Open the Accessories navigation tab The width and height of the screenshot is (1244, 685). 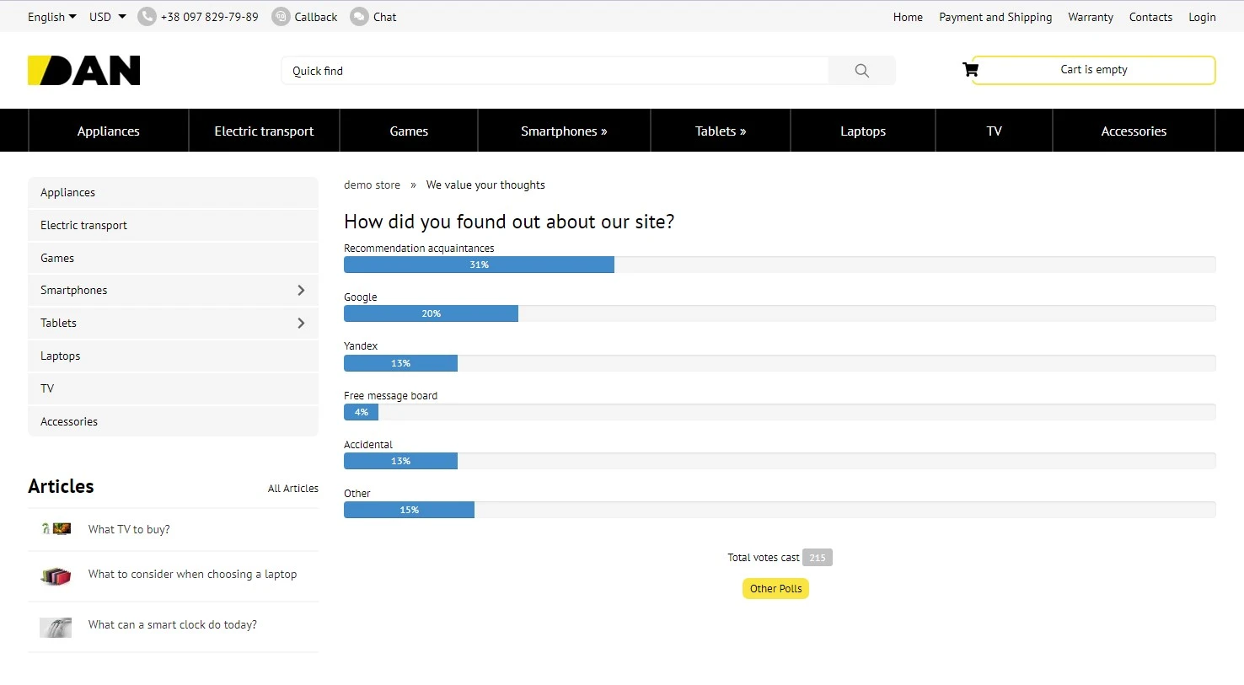pyautogui.click(x=1134, y=131)
